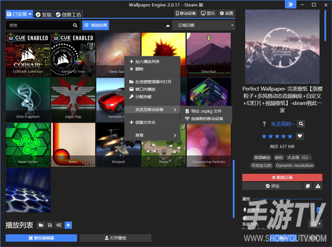332x247 pixels.
Task: Open author link 来杀我呀~
Action: (x=282, y=124)
